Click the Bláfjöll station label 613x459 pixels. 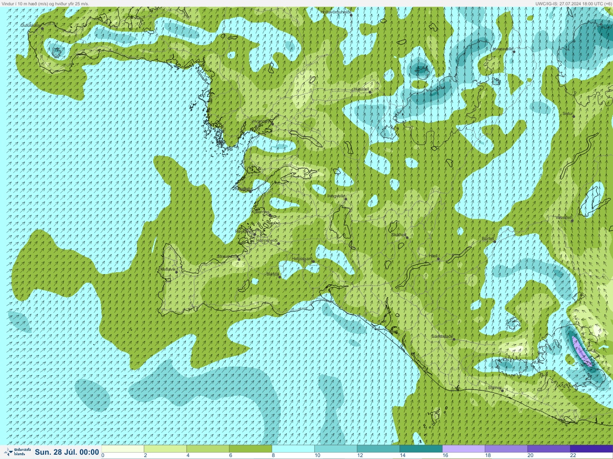272,274
